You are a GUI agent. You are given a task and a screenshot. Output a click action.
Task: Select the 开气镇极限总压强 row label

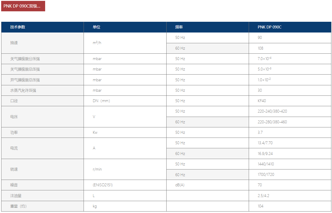click(x=25, y=80)
